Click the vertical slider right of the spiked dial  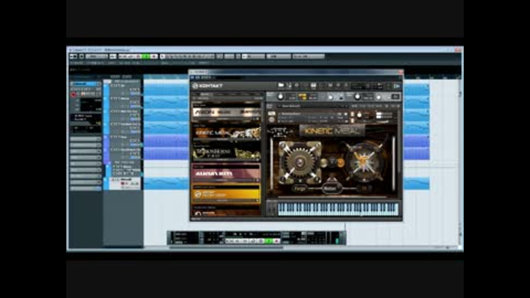click(x=394, y=164)
